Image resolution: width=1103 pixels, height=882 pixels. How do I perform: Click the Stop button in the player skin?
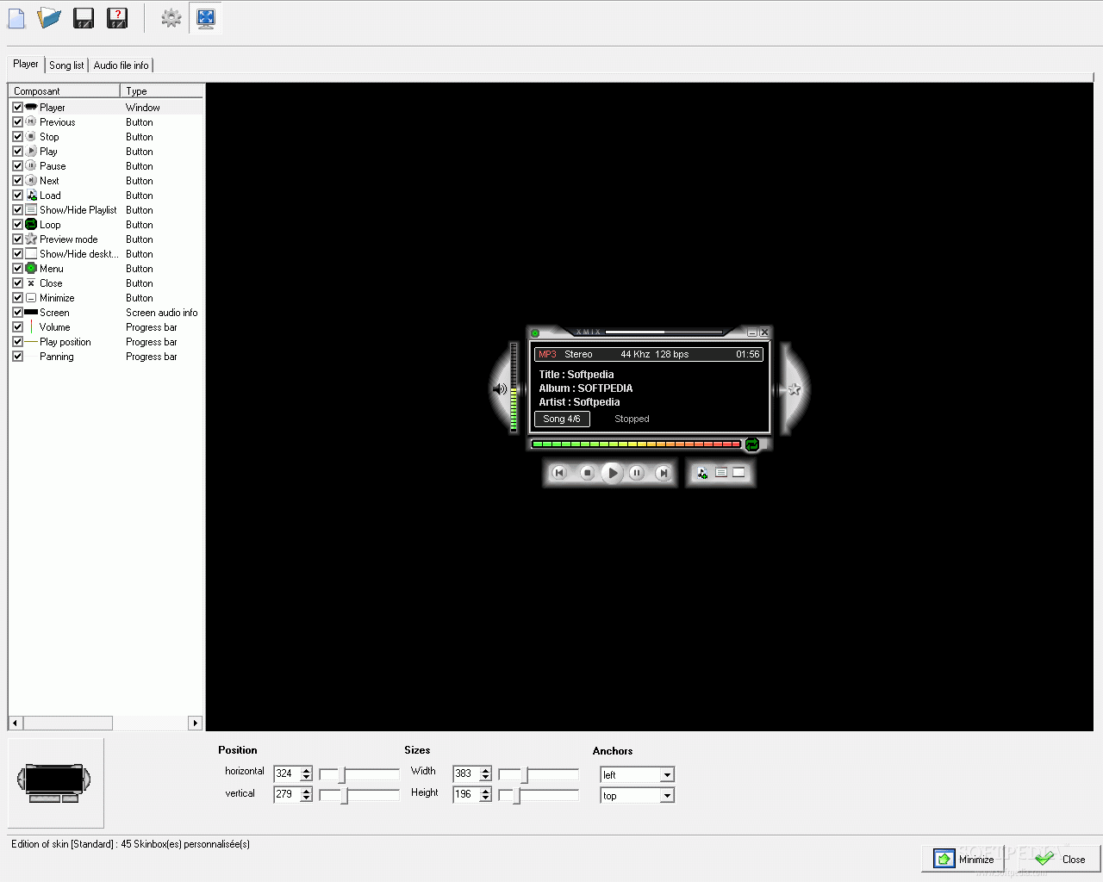coord(587,473)
